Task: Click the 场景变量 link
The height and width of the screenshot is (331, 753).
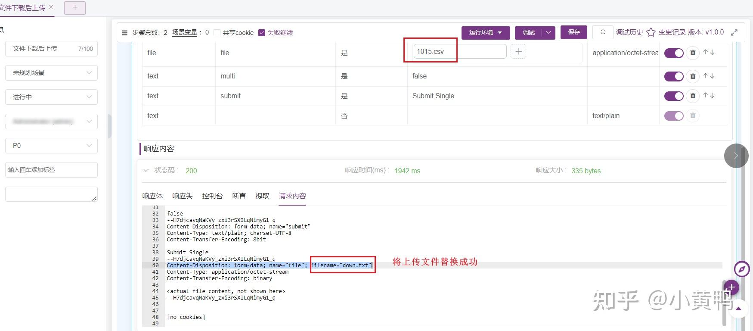Action: 185,32
